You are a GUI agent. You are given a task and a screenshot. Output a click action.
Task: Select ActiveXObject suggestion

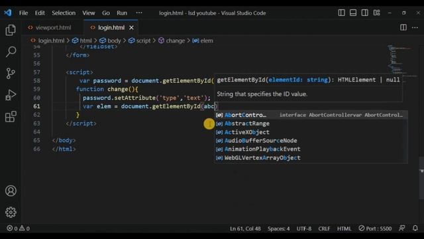point(311,132)
